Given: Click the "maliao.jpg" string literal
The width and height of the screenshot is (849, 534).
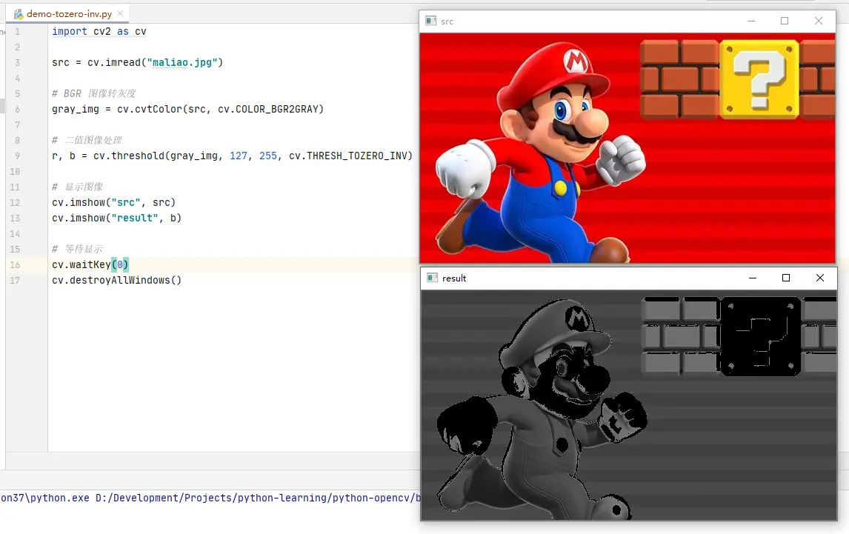Looking at the screenshot, I should (182, 63).
